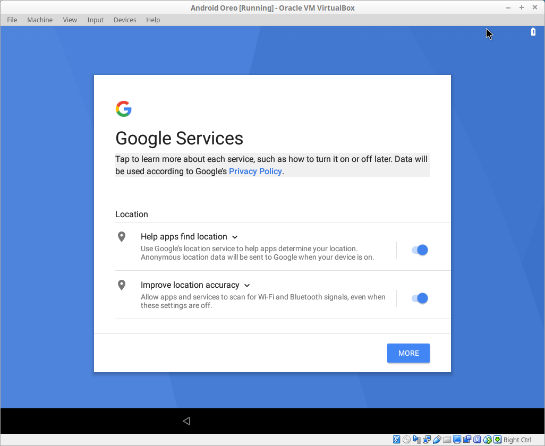Click the mouse integration icon in status bar
The width and height of the screenshot is (545, 446).
pyautogui.click(x=487, y=440)
